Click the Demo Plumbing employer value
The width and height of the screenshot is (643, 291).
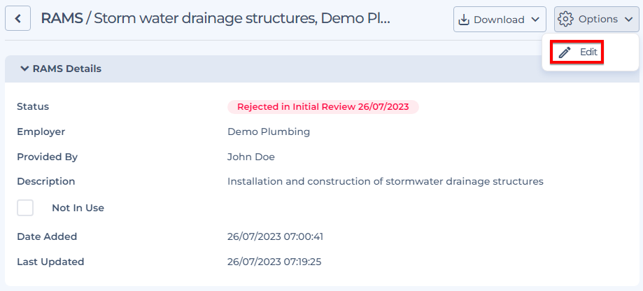[269, 132]
